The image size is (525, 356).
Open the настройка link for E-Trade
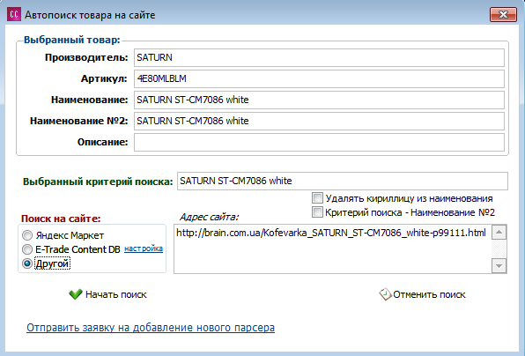[144, 248]
